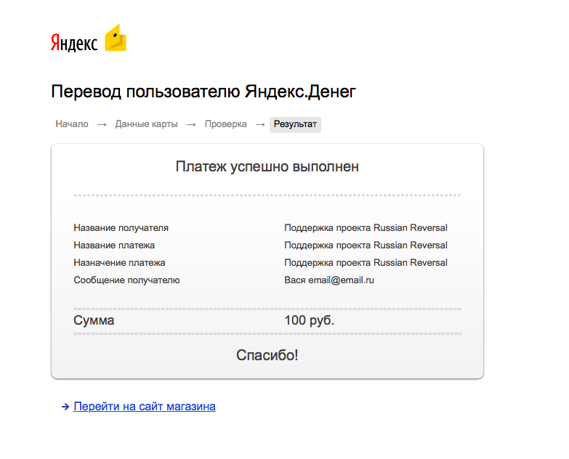Click the red Яндекс logo text
Screen dimensions: 569x459
coord(74,44)
